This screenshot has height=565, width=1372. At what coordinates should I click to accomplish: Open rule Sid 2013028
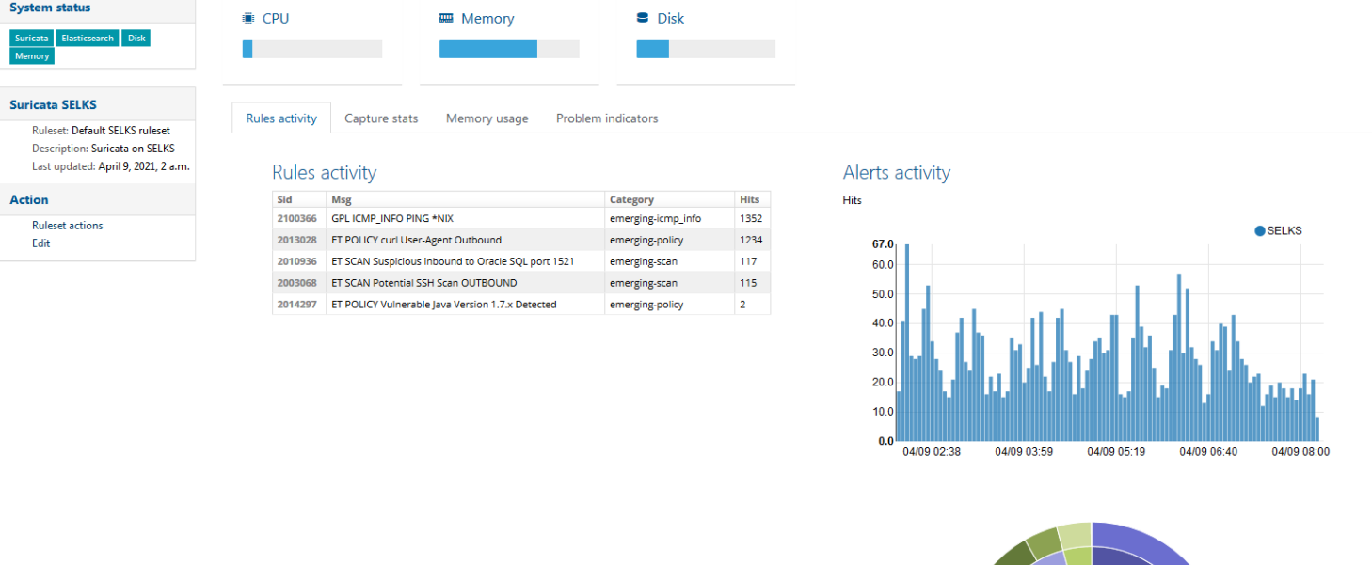296,240
